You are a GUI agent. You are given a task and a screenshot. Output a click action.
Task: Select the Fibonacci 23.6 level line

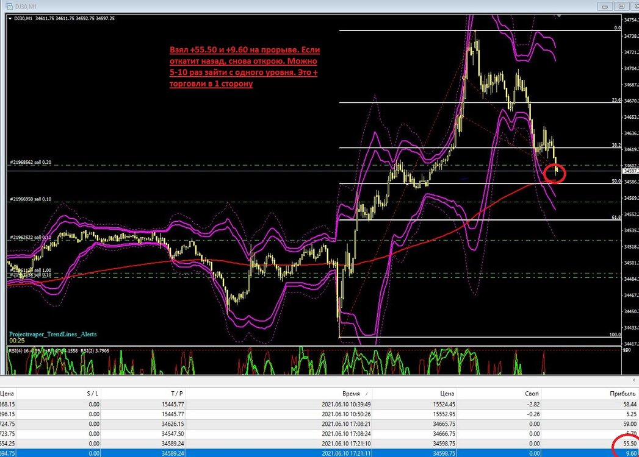480,102
